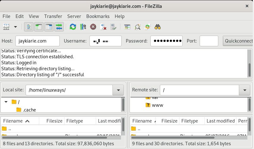This screenshot has height=149, width=254.
Task: Click the Remote site path field
Action: tap(200, 90)
